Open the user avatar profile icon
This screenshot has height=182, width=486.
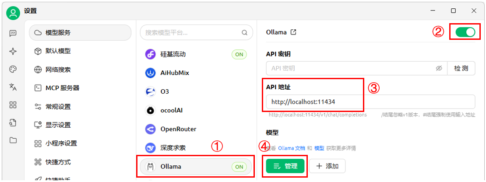(13, 13)
